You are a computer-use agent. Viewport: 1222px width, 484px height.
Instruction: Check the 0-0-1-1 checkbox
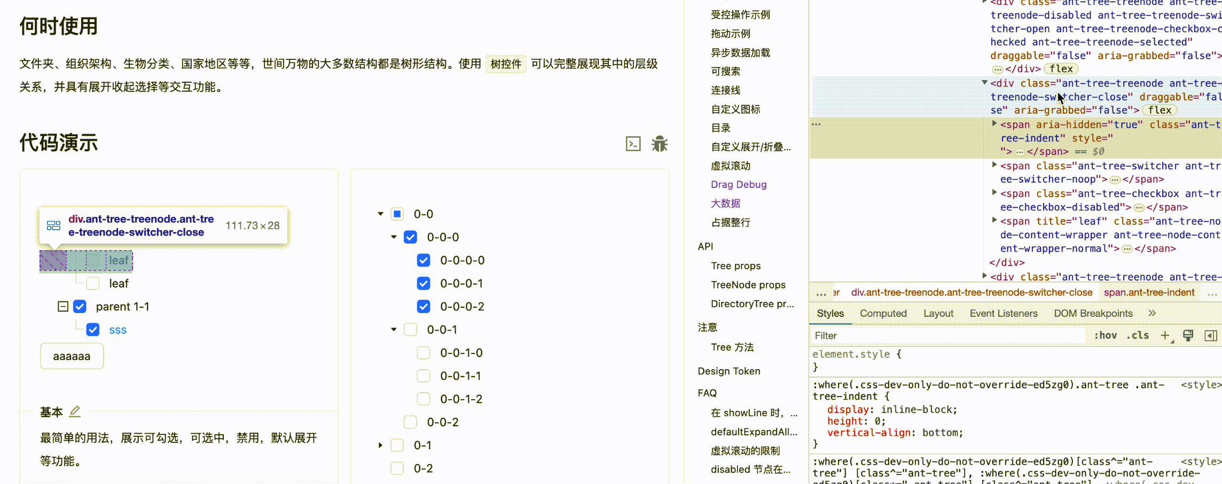pyautogui.click(x=424, y=376)
